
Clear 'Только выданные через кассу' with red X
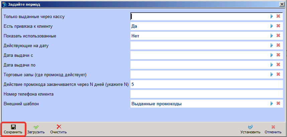tap(278, 16)
